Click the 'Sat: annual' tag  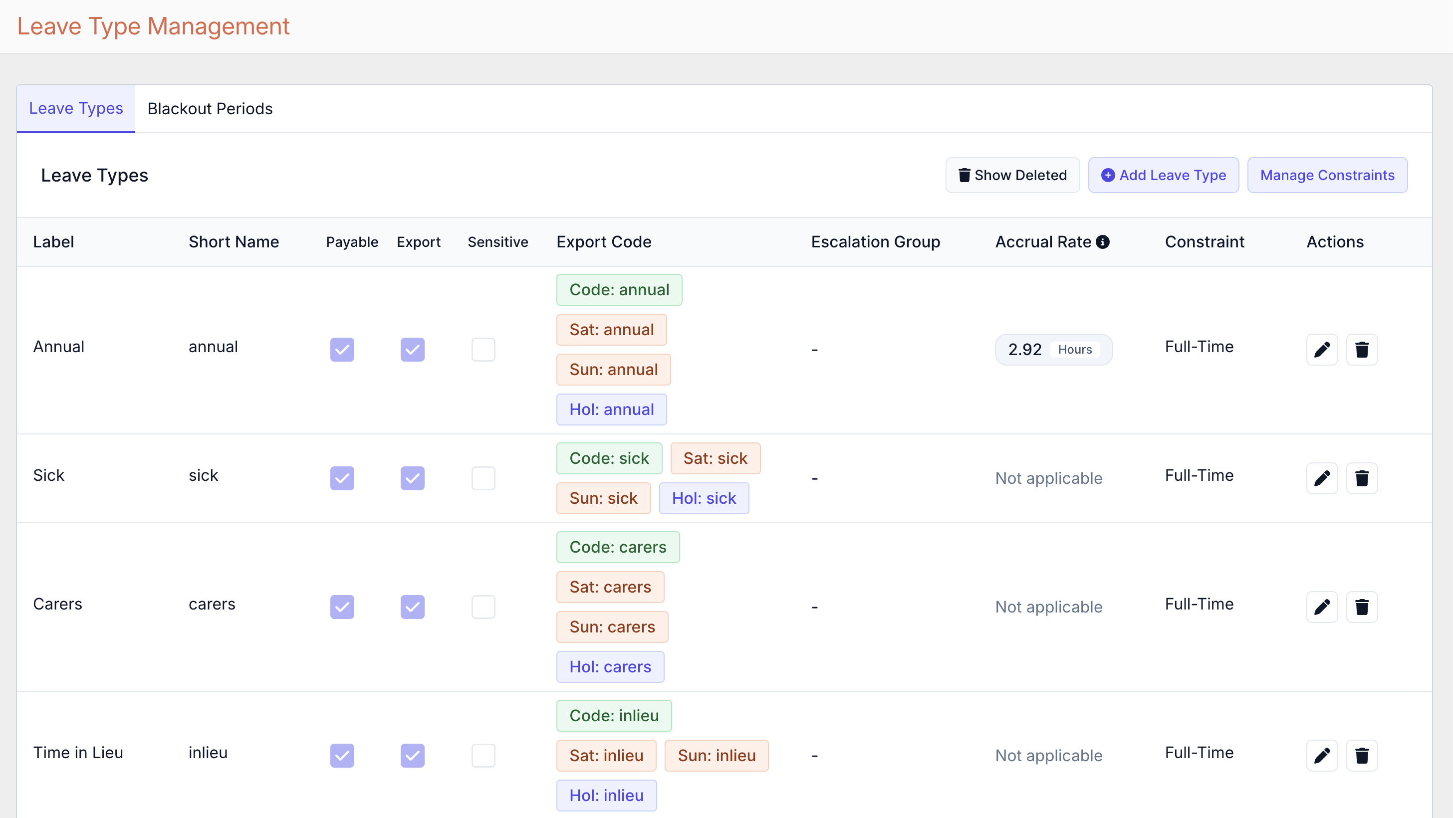point(611,330)
